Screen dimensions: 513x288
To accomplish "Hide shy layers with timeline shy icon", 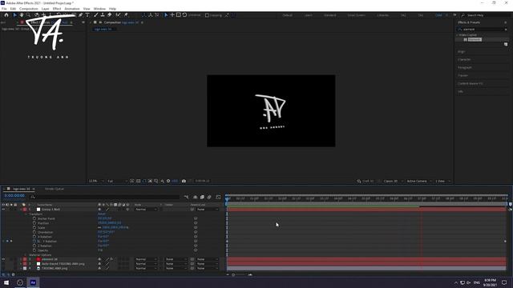I will 196,197.
